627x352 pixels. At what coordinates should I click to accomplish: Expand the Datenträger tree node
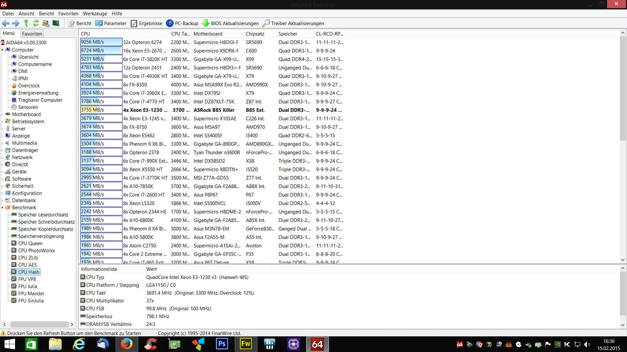(2, 150)
